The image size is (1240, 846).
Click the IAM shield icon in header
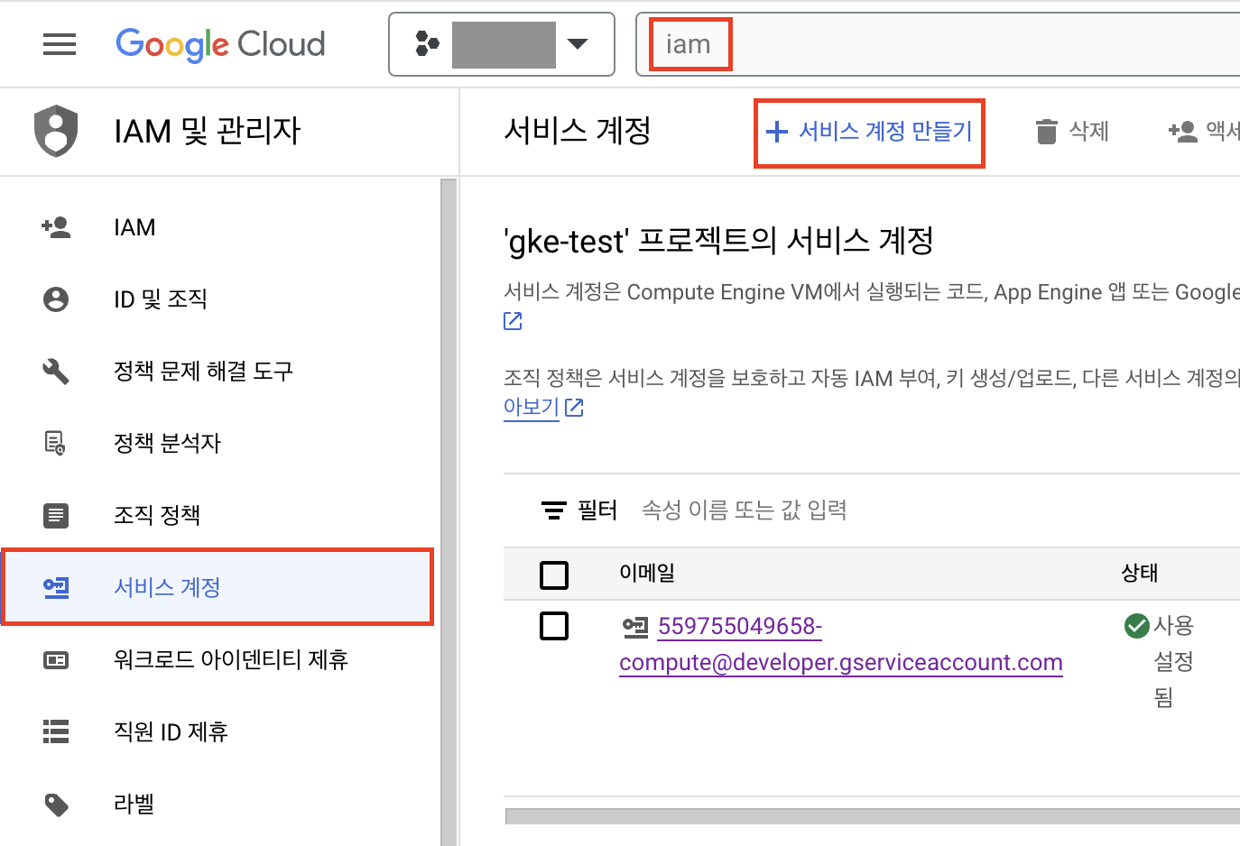pyautogui.click(x=56, y=132)
